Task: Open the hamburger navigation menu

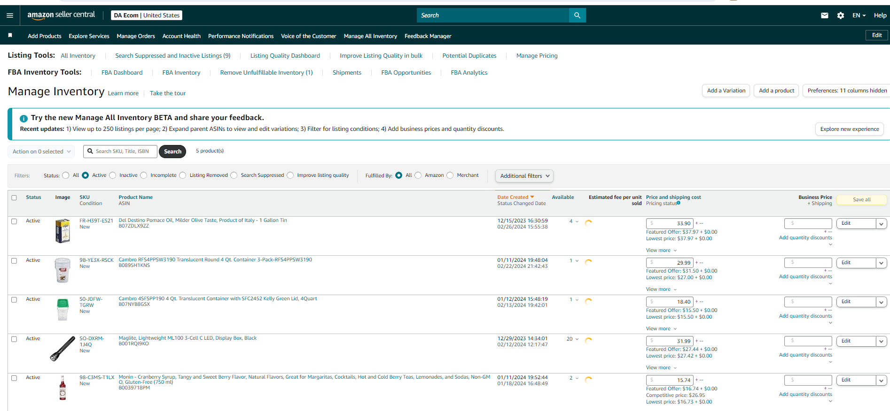Action: coord(10,15)
